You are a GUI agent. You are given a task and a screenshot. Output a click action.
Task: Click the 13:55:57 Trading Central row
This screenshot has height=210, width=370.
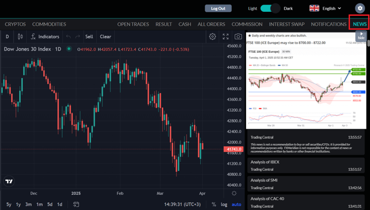(x=306, y=137)
